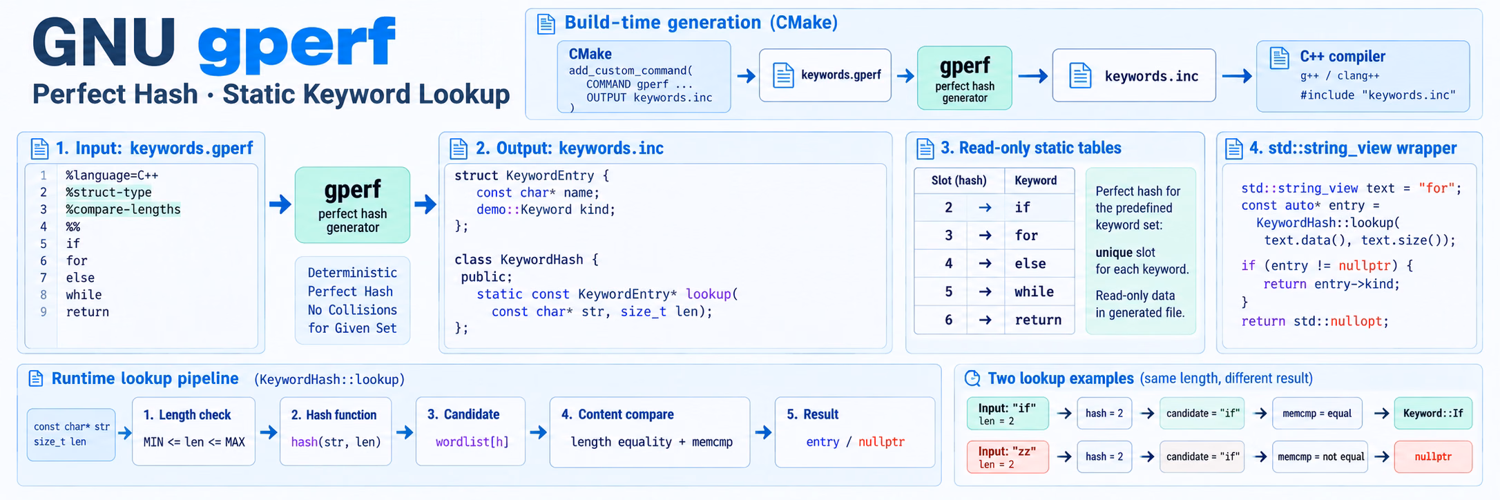Select the '1. Length check' pipeline step

coord(193,432)
